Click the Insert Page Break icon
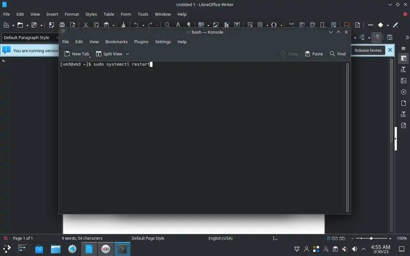410x256 pixels. pyautogui.click(x=250, y=25)
